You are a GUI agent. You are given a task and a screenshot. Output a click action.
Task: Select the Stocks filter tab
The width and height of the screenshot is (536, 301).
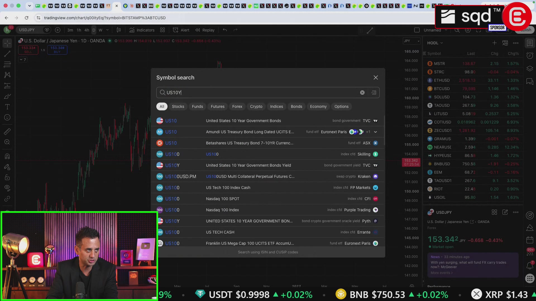coord(178,106)
